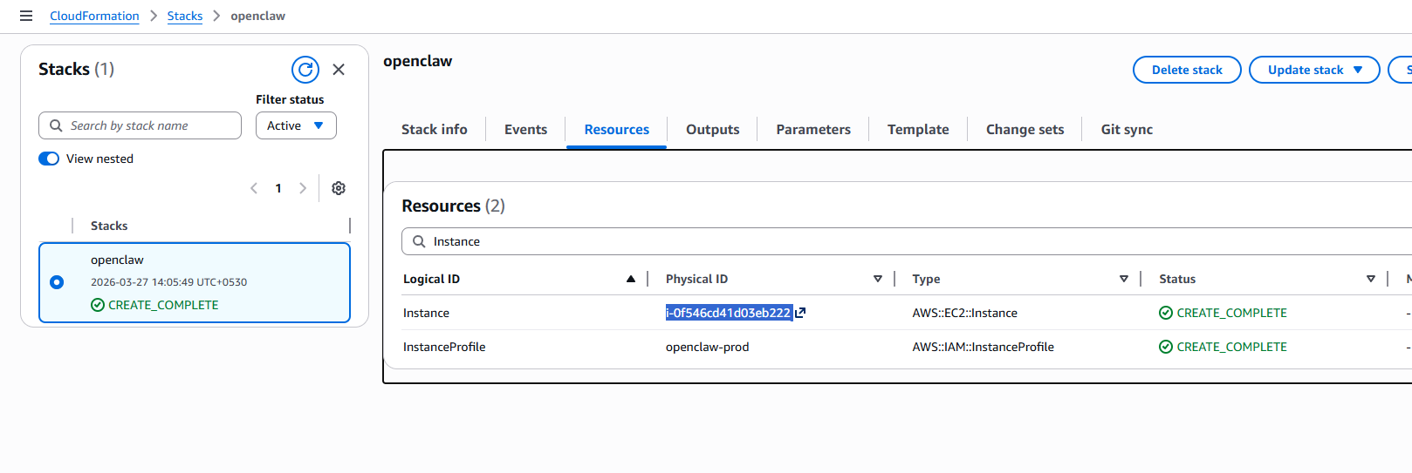Sort resources by Physical ID arrow
The height and width of the screenshot is (473, 1412).
pos(877,279)
